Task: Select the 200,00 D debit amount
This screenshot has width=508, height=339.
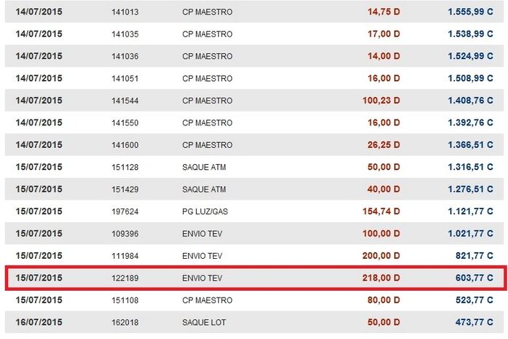Action: [x=381, y=255]
